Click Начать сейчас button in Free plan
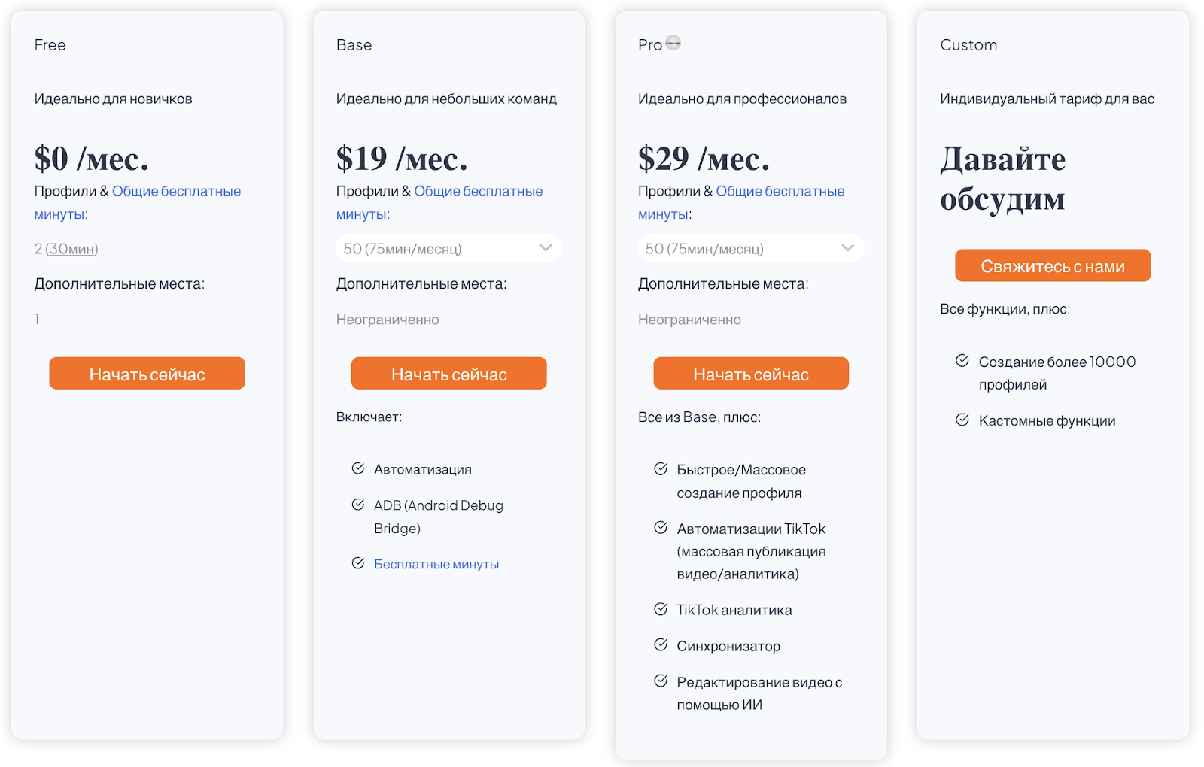Image resolution: width=1204 pixels, height=767 pixels. click(x=147, y=374)
